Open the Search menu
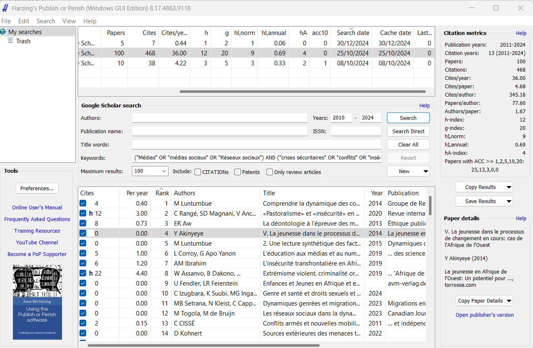 coord(45,21)
